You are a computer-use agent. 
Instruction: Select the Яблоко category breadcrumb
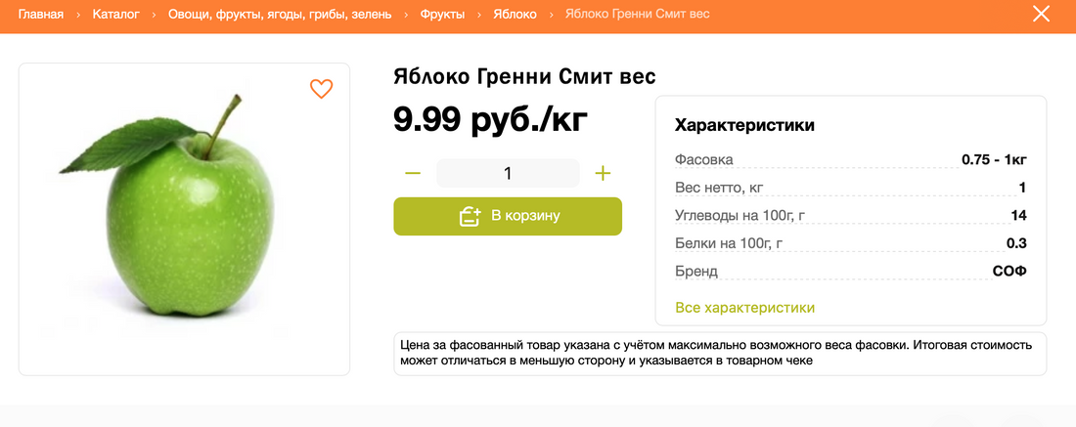click(515, 15)
